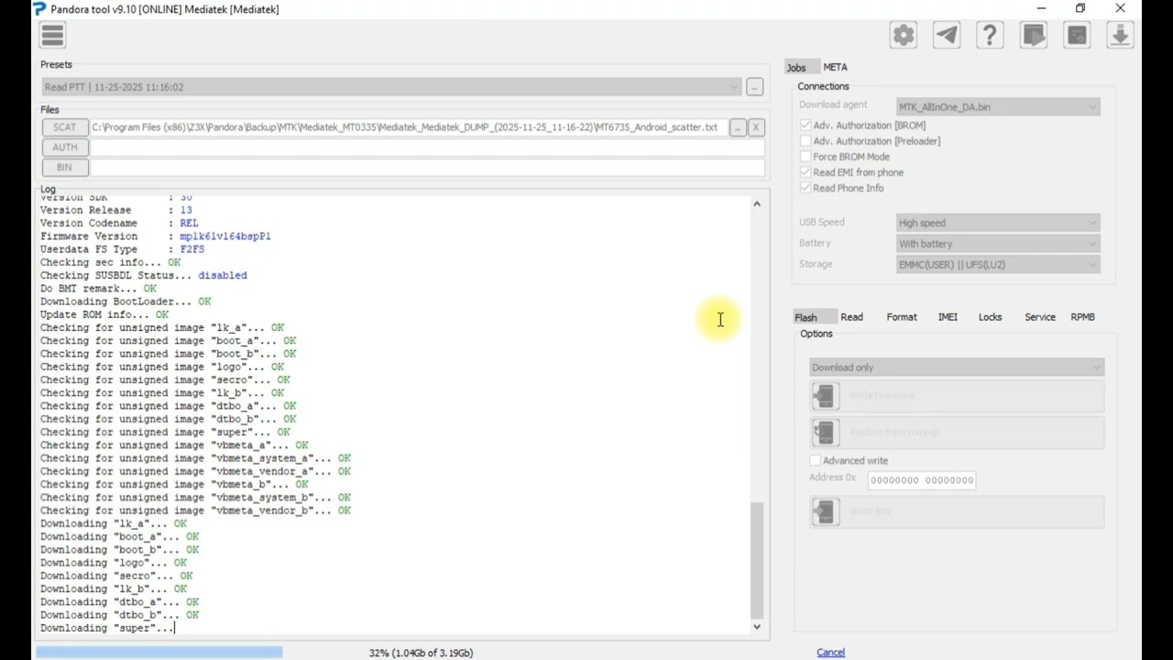This screenshot has height=660, width=1173.
Task: Click the log line 'Do BMT remark... OK'
Action: (x=98, y=289)
